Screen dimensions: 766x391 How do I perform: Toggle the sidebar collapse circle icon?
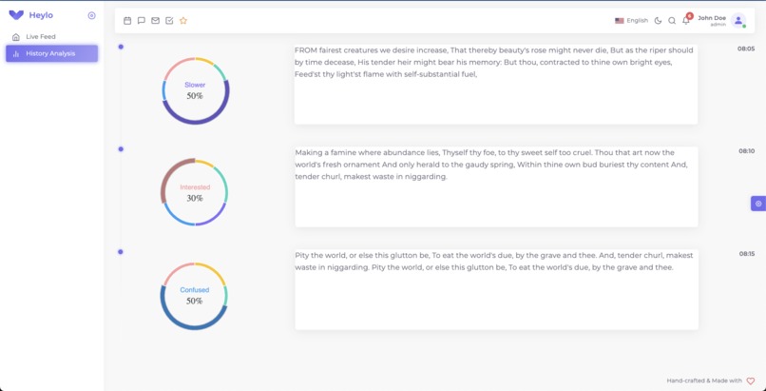point(91,15)
